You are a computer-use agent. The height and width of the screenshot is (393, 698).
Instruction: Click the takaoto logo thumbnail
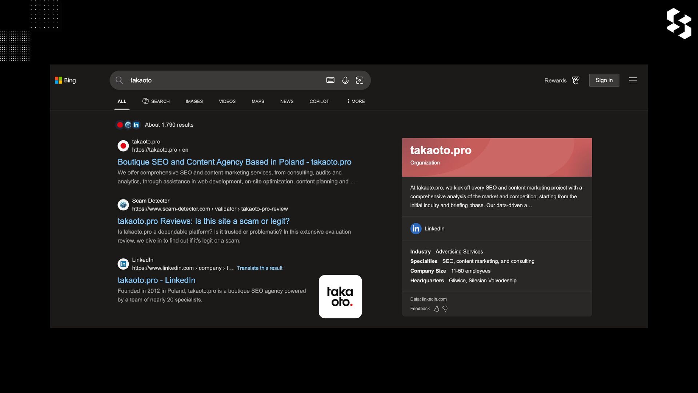[x=340, y=297]
